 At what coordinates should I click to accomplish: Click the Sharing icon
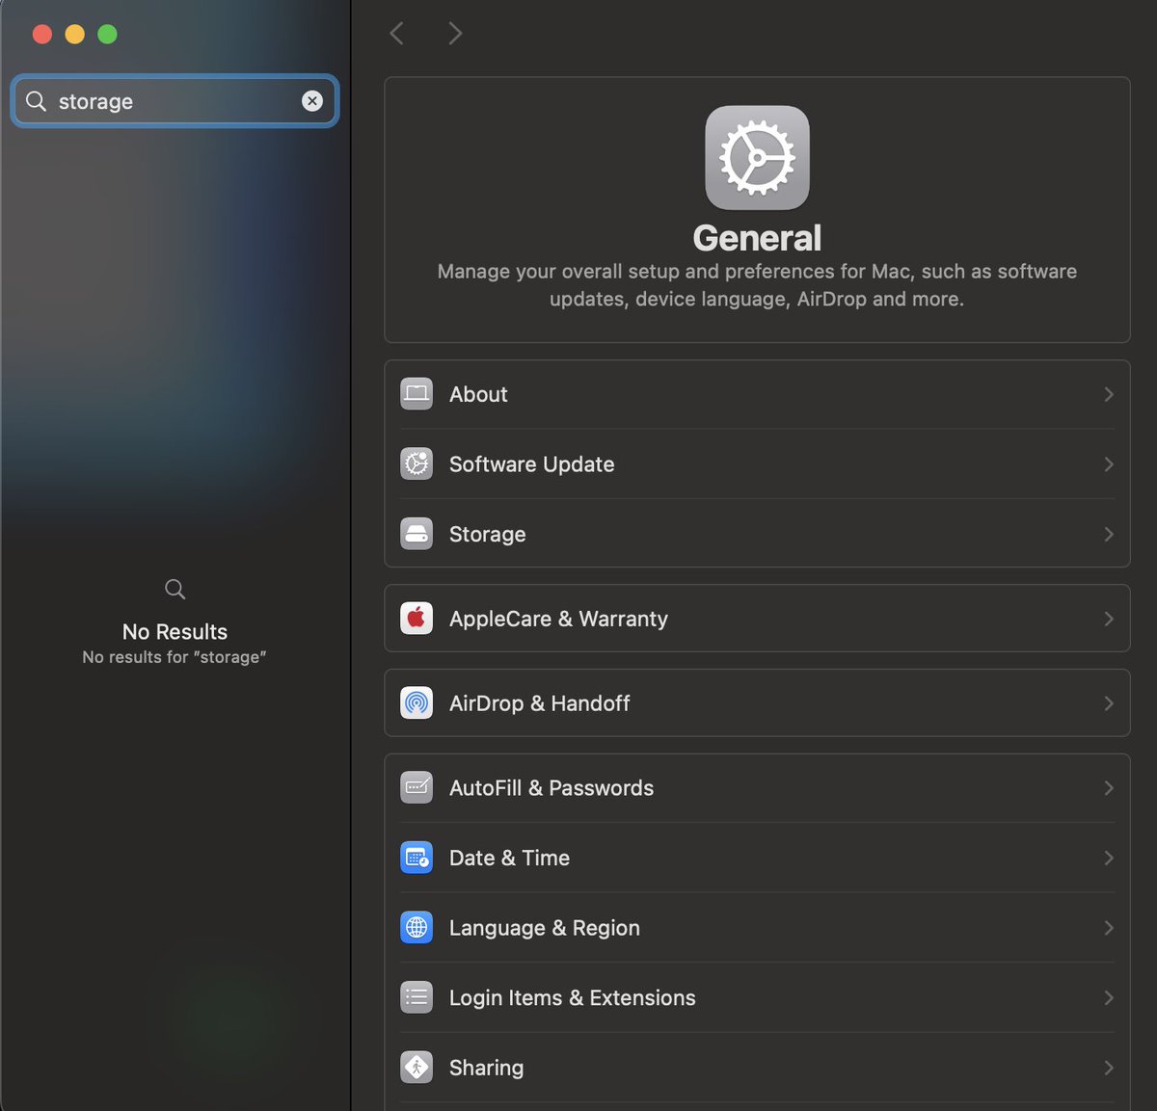click(417, 1068)
